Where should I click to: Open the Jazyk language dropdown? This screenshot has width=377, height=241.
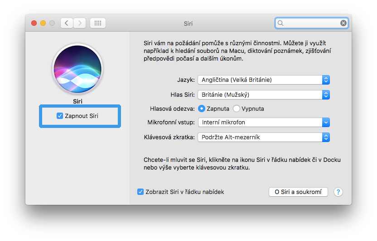263,80
